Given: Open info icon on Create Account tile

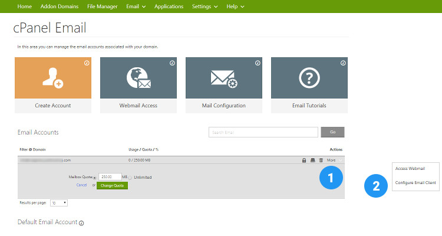Looking at the screenshot, I should [87, 63].
